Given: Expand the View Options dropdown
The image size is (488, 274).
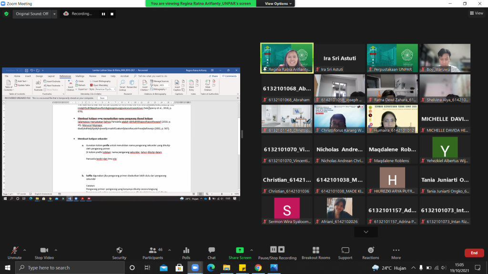Looking at the screenshot, I should pos(277,3).
